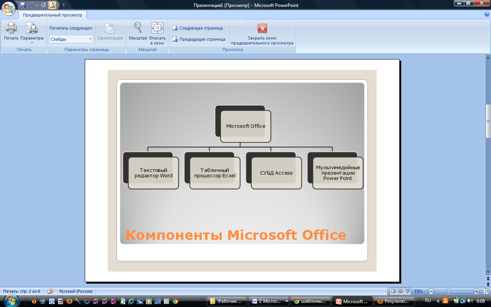
Task: Save the presentation via the floppy icon
Action: pos(23,5)
